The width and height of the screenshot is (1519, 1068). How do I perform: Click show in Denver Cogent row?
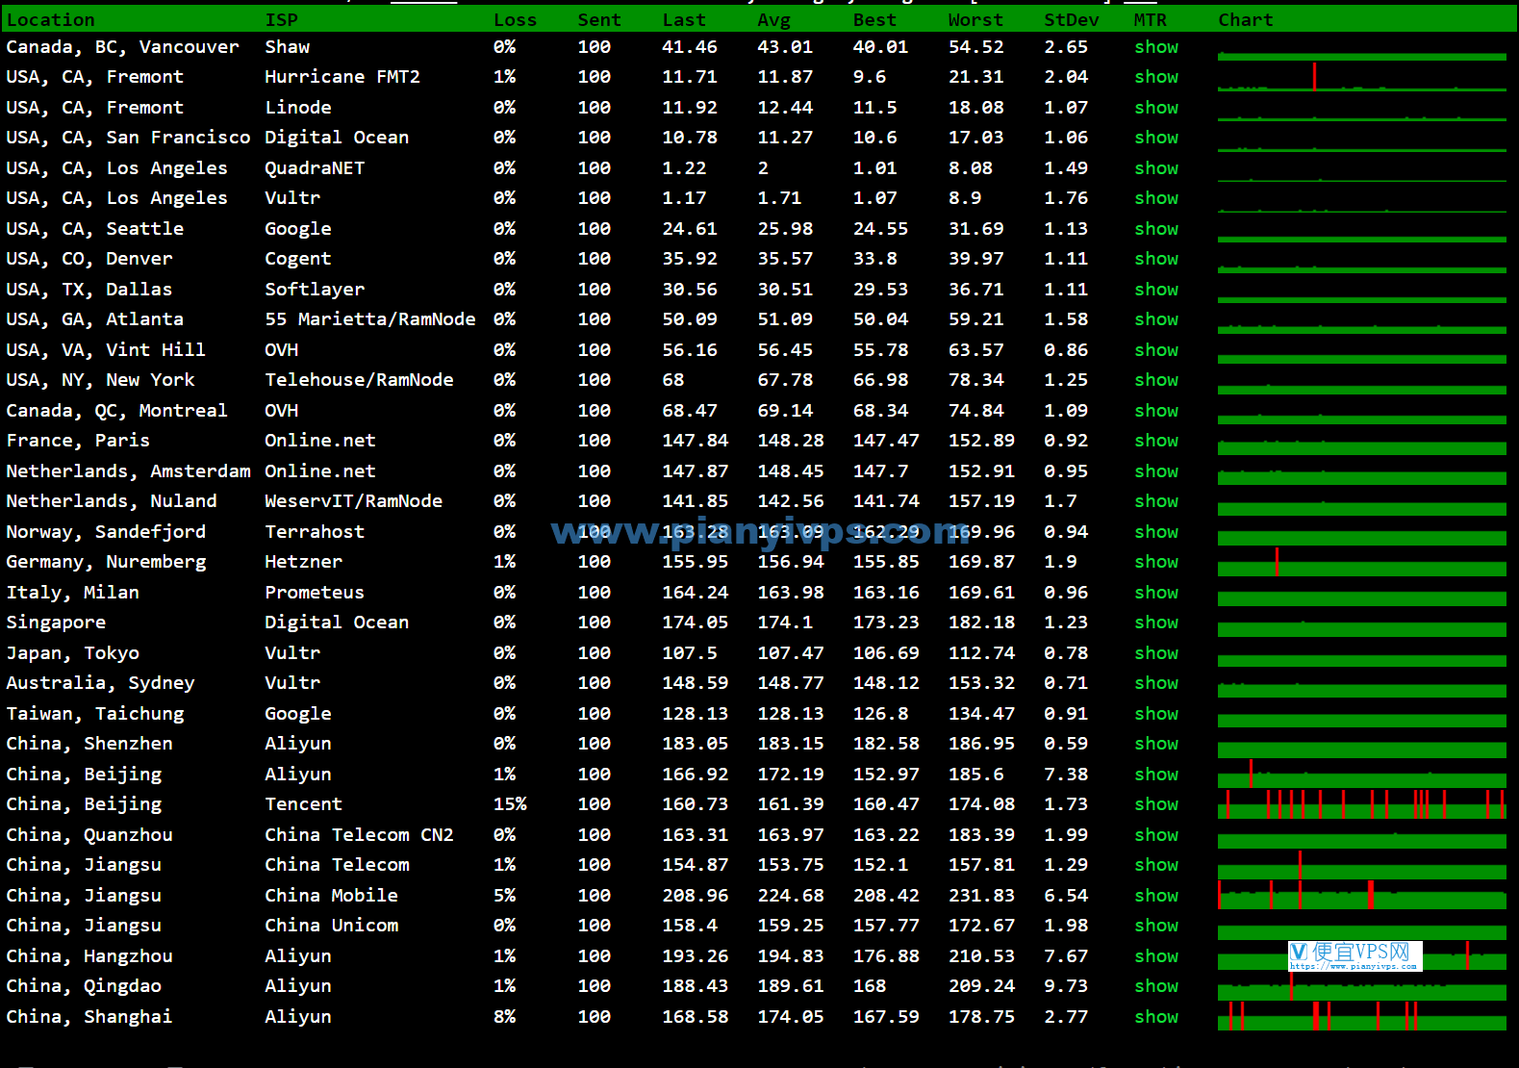click(1155, 259)
